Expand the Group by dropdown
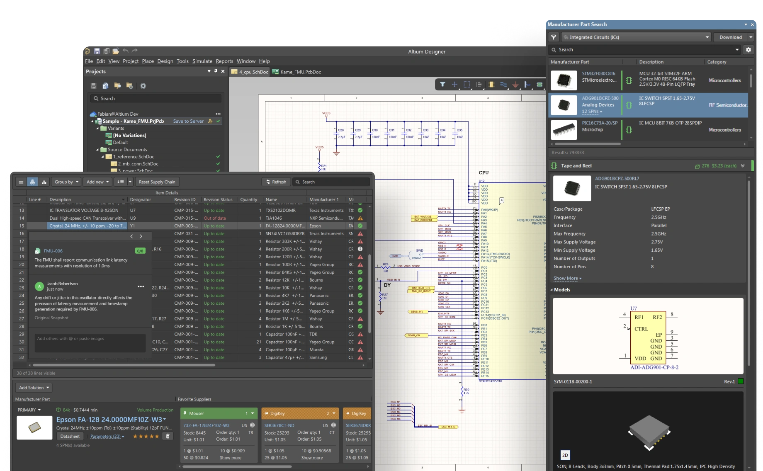 66,182
